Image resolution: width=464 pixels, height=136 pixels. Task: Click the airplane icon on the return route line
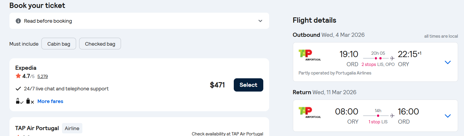click(x=392, y=116)
